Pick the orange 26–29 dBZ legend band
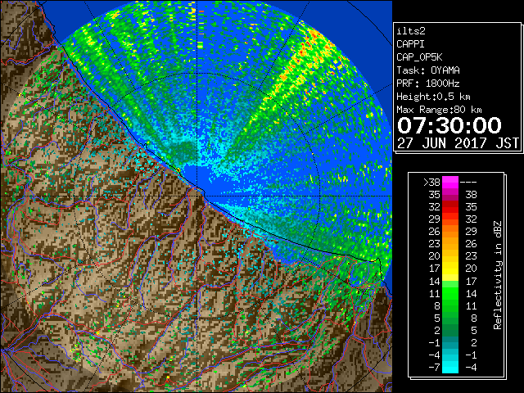Image resolution: width=524 pixels, height=393 pixels. click(450, 231)
